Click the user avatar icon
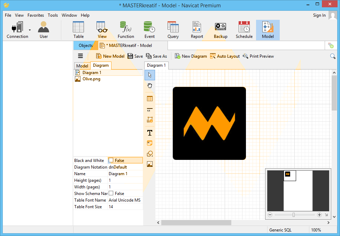340x236 pixels. (333, 15)
